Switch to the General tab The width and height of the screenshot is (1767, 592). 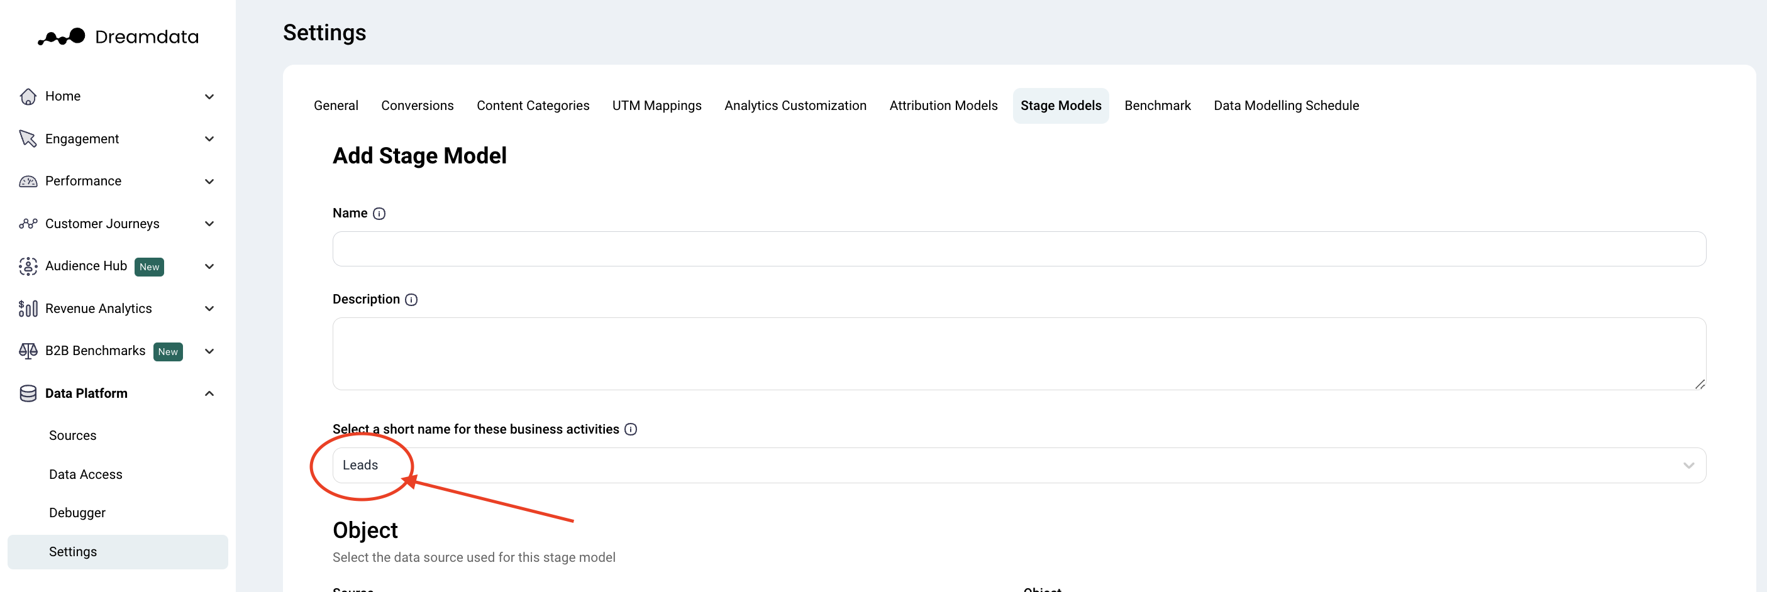coord(336,106)
